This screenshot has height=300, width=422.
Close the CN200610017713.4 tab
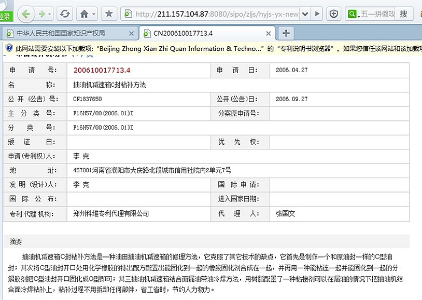[x=268, y=33]
